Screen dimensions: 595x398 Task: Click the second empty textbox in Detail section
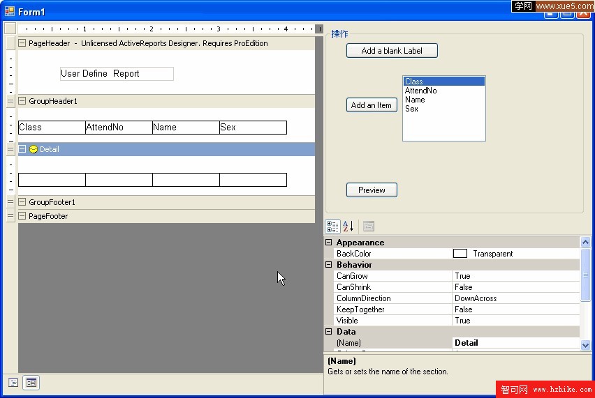click(x=119, y=180)
